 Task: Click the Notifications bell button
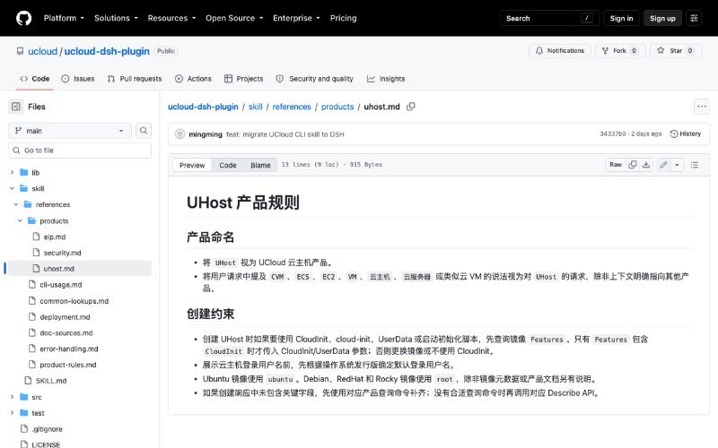[560, 51]
